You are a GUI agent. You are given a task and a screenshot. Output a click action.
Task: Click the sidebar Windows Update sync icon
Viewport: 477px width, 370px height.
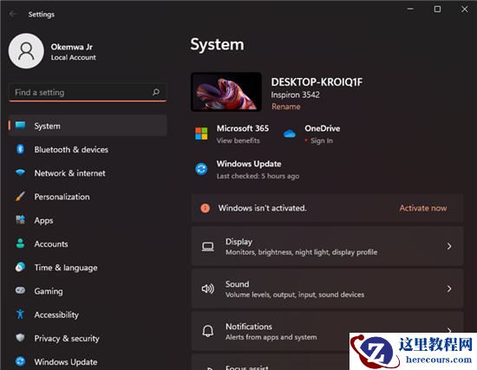coord(21,361)
